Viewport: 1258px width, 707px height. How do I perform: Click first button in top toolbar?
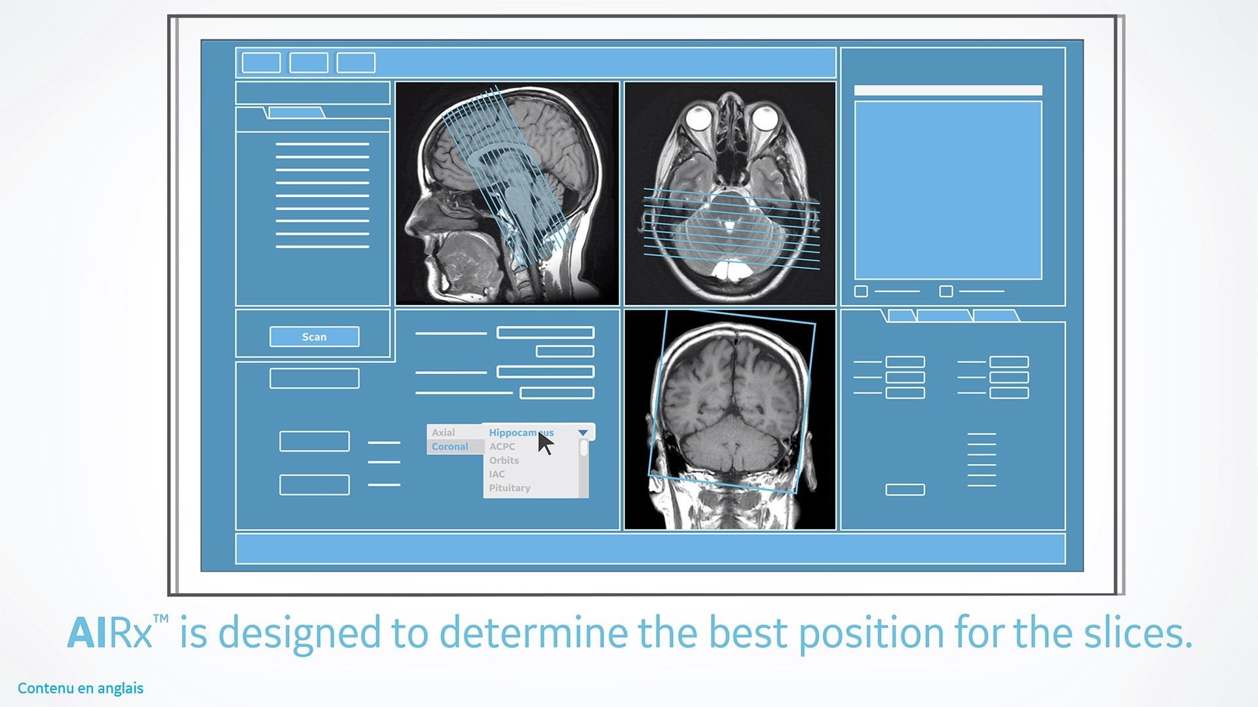tap(261, 63)
